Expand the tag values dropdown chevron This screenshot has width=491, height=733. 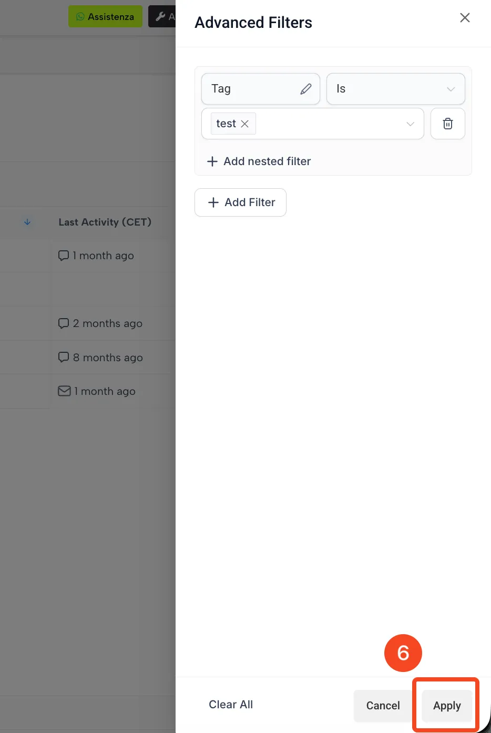pyautogui.click(x=411, y=124)
